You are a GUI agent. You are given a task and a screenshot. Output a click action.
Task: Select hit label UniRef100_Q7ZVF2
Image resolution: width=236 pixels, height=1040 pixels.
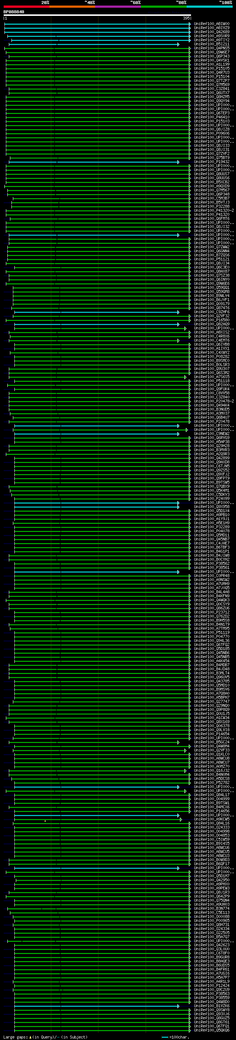tap(212, 154)
